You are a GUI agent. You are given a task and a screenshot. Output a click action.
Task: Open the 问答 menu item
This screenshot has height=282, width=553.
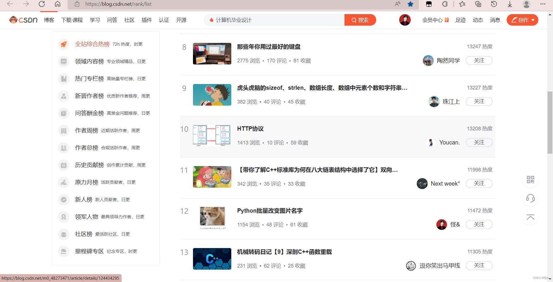[x=112, y=20]
